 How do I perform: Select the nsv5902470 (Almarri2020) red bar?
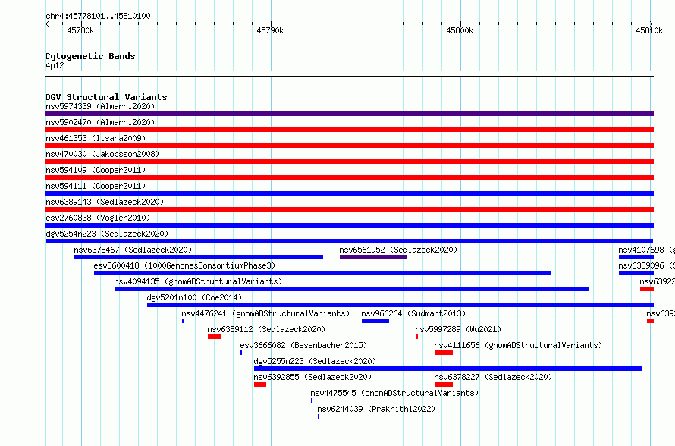[349, 130]
